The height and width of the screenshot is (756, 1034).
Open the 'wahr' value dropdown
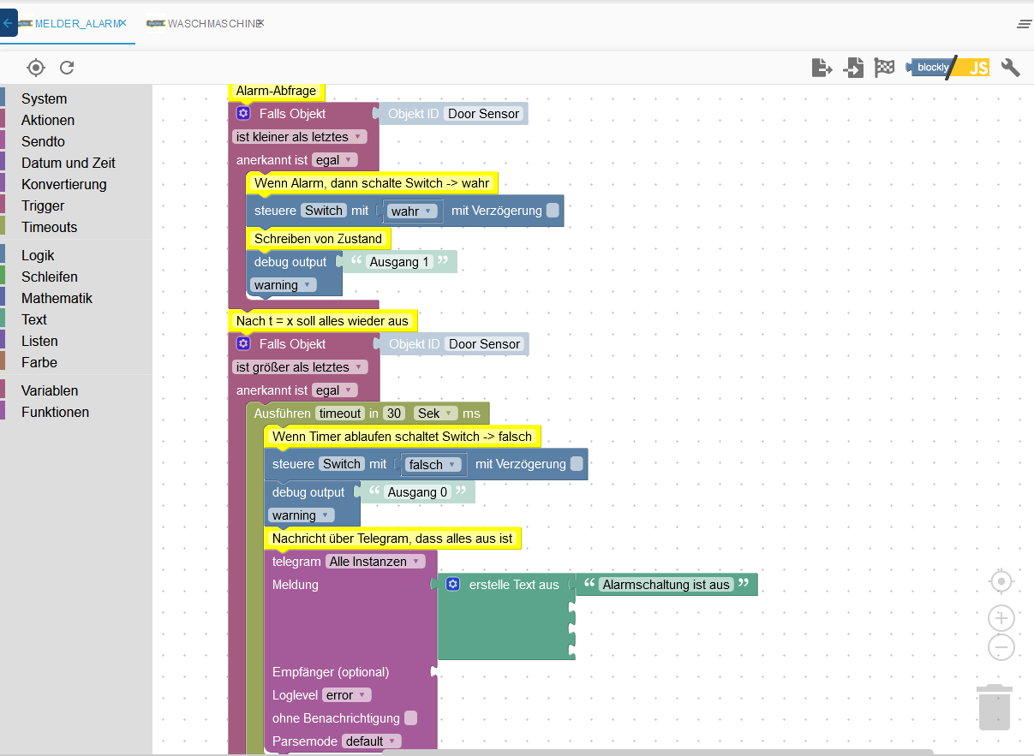tap(413, 211)
